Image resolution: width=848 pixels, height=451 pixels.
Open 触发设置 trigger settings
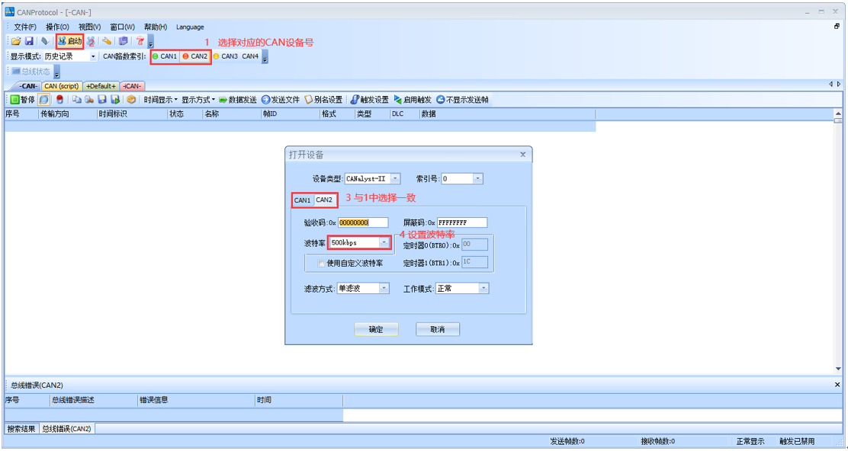point(370,100)
